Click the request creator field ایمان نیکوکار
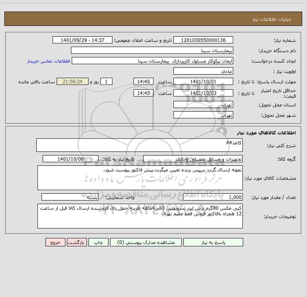This screenshot has height=297, width=307. coord(153,61)
